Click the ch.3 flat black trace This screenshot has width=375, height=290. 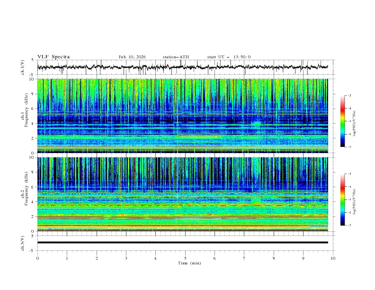click(x=182, y=243)
